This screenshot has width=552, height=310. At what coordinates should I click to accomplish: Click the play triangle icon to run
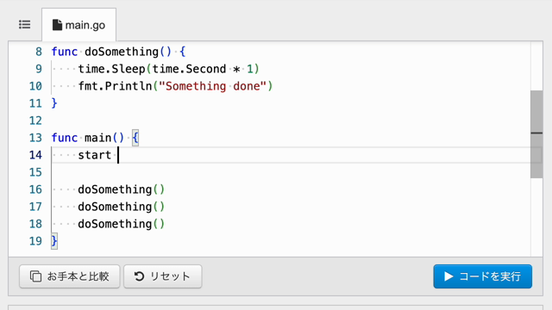coord(448,276)
